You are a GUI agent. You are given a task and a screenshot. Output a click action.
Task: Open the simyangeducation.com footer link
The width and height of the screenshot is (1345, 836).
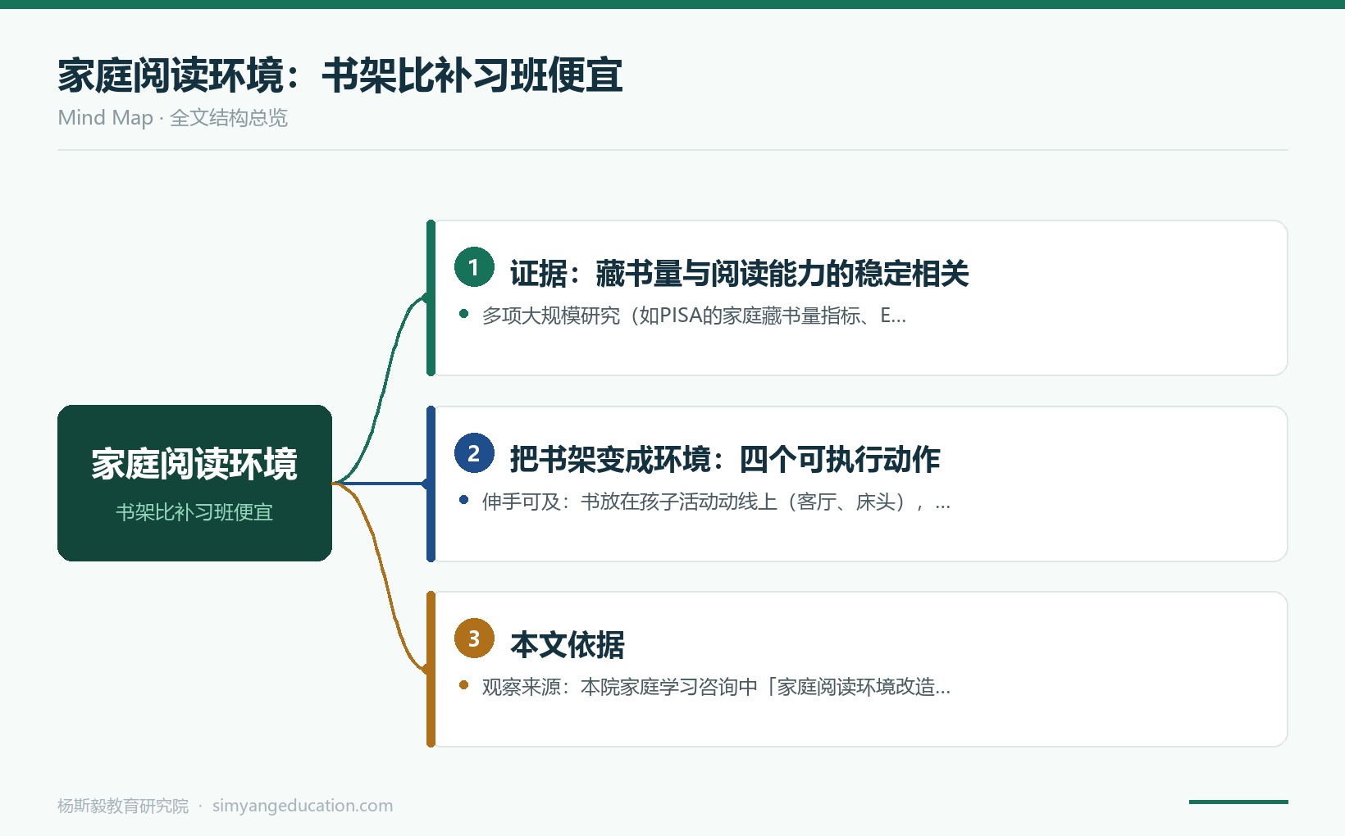[303, 806]
